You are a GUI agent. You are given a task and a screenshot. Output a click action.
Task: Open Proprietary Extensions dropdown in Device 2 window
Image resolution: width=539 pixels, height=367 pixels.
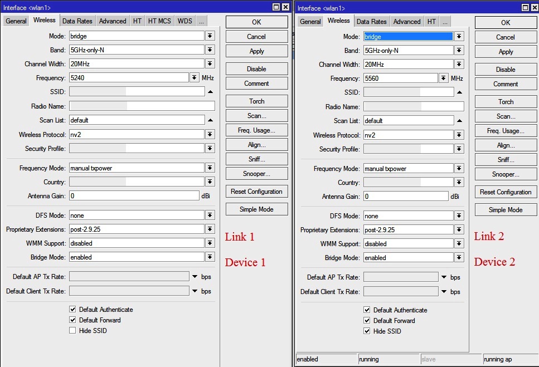tap(459, 229)
